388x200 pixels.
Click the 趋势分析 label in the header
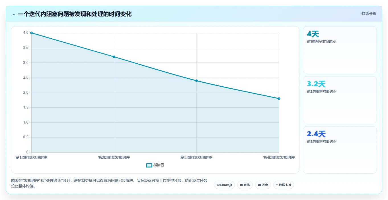(x=369, y=14)
